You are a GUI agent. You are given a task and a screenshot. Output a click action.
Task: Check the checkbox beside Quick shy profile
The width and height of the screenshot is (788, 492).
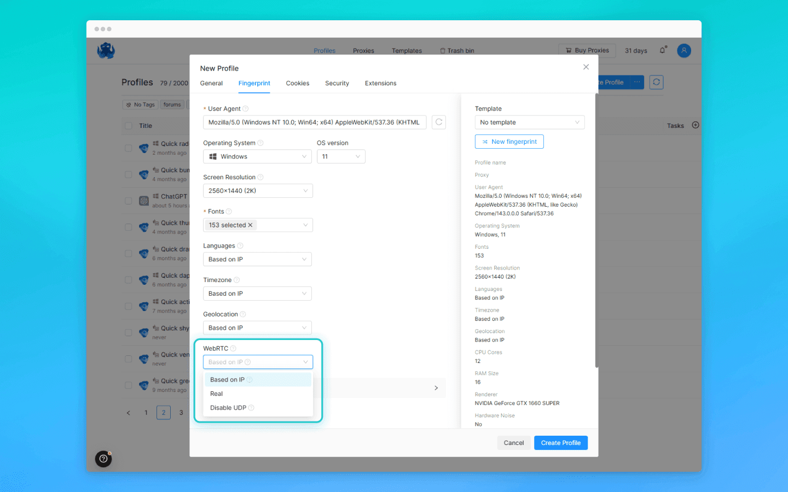click(x=128, y=332)
